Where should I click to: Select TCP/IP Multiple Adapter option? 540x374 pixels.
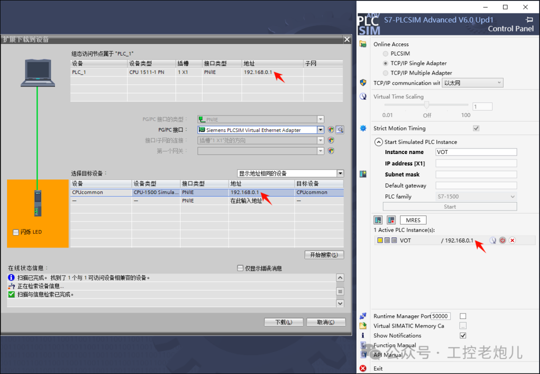coord(385,73)
